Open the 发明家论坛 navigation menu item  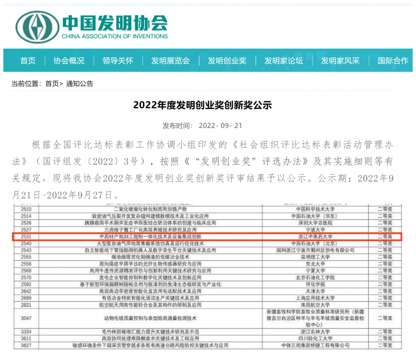[283, 61]
